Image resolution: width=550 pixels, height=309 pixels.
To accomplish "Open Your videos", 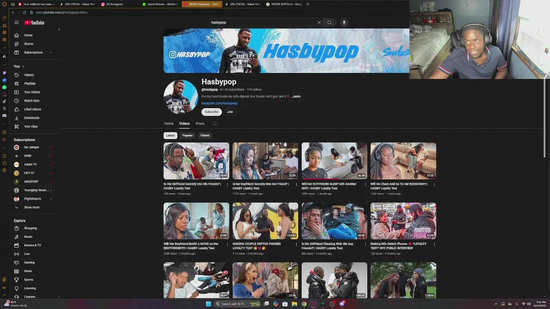I will 32,92.
